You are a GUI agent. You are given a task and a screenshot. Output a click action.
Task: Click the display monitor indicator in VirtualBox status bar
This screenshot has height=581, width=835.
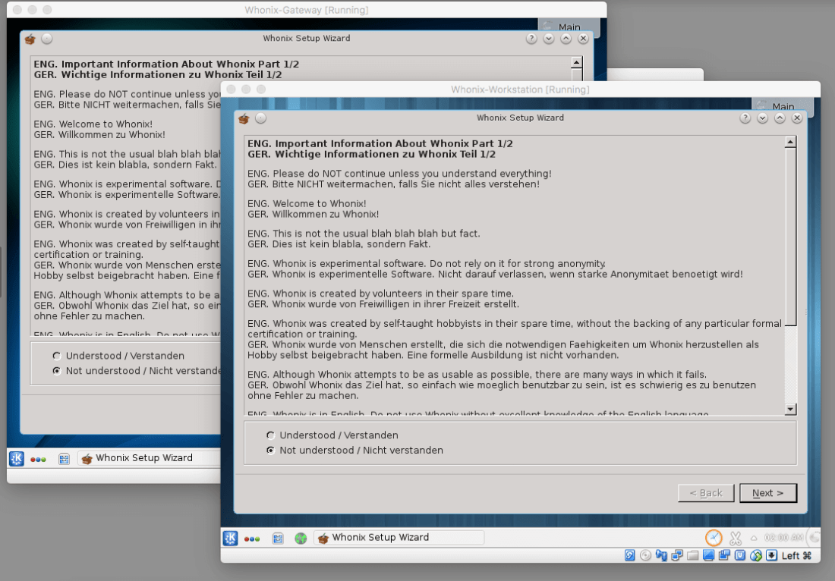pyautogui.click(x=708, y=555)
